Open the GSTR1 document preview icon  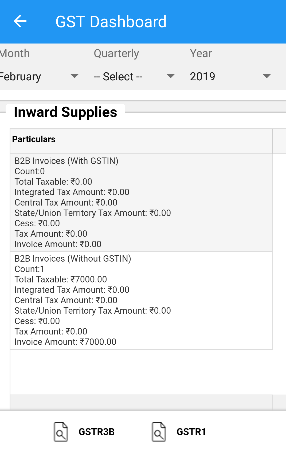click(159, 432)
